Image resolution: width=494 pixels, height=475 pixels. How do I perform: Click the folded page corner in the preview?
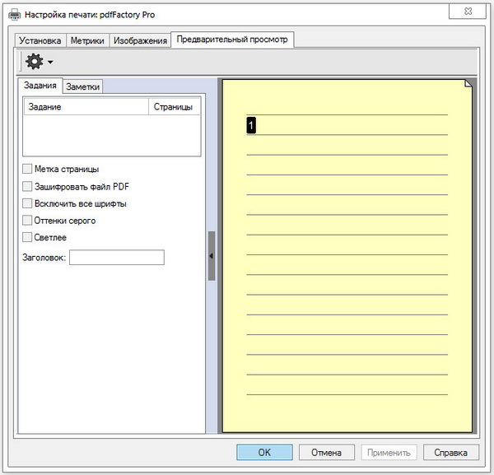(468, 83)
